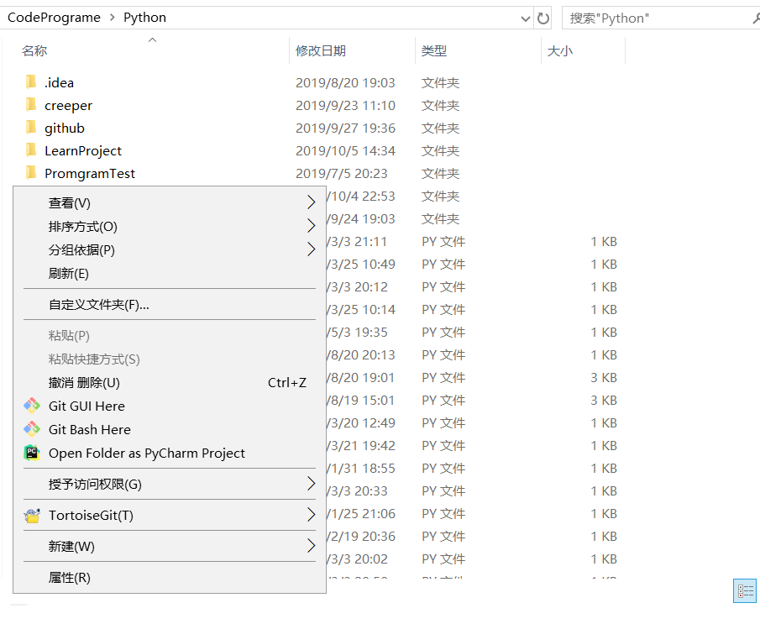The height and width of the screenshot is (624, 760).
Task: Click the TortoiseGit turtle icon
Action: click(x=32, y=515)
